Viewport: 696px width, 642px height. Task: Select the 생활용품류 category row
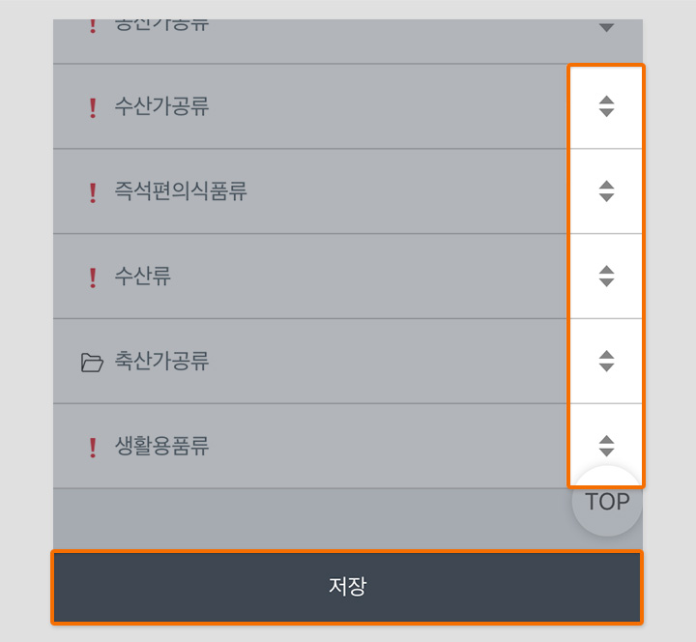(x=310, y=446)
